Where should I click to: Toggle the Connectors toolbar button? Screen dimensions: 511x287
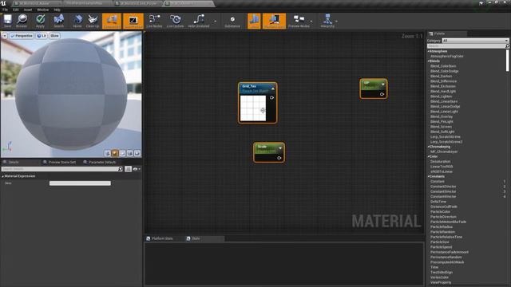pos(112,21)
